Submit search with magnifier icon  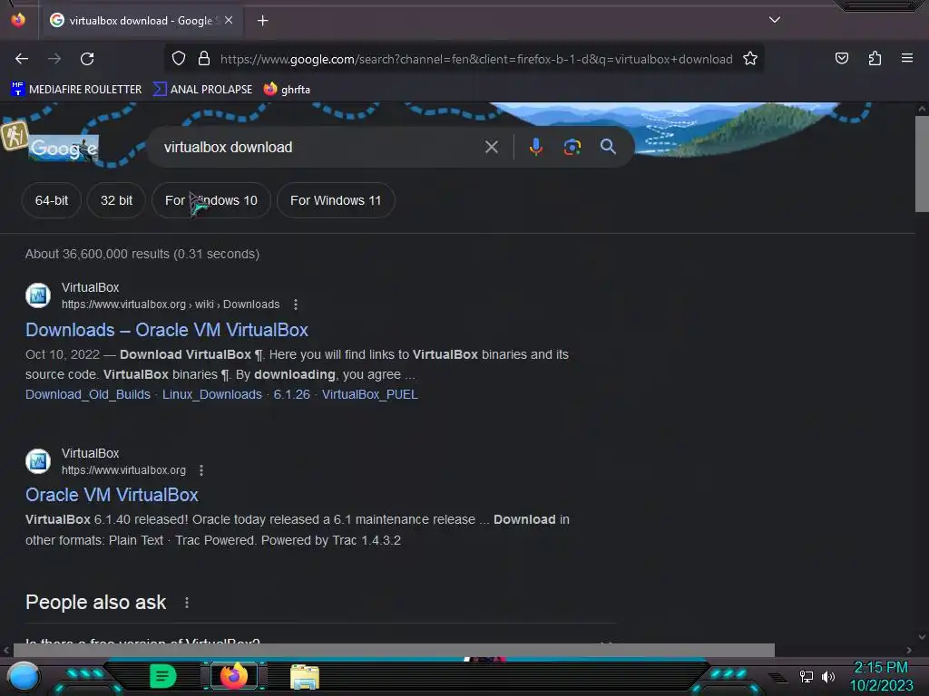[608, 147]
